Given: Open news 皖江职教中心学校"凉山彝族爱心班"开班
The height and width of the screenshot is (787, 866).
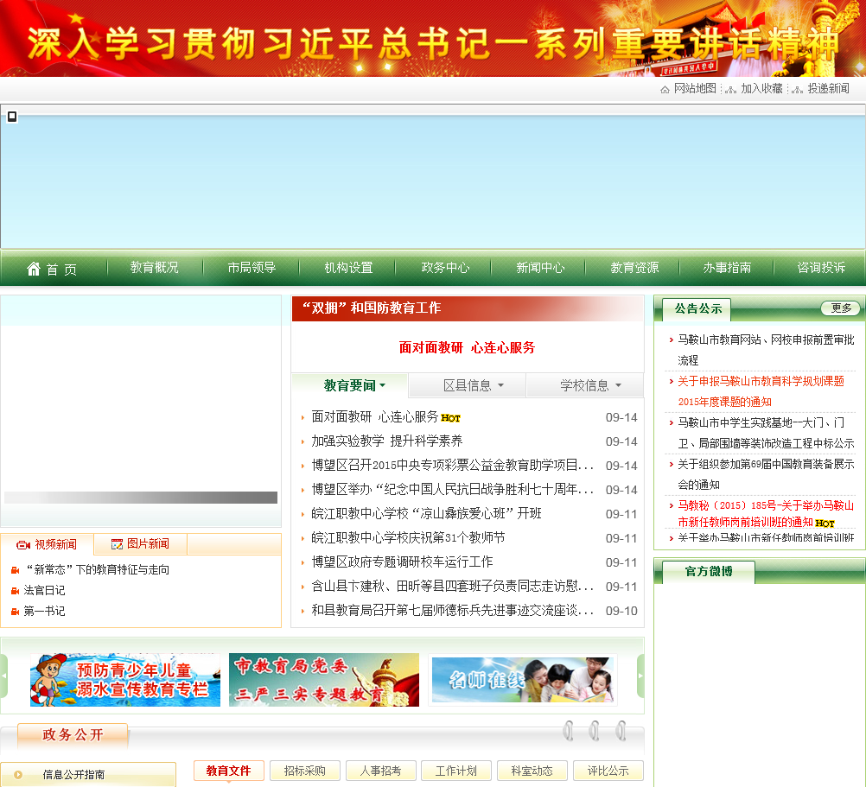Looking at the screenshot, I should coord(426,513).
